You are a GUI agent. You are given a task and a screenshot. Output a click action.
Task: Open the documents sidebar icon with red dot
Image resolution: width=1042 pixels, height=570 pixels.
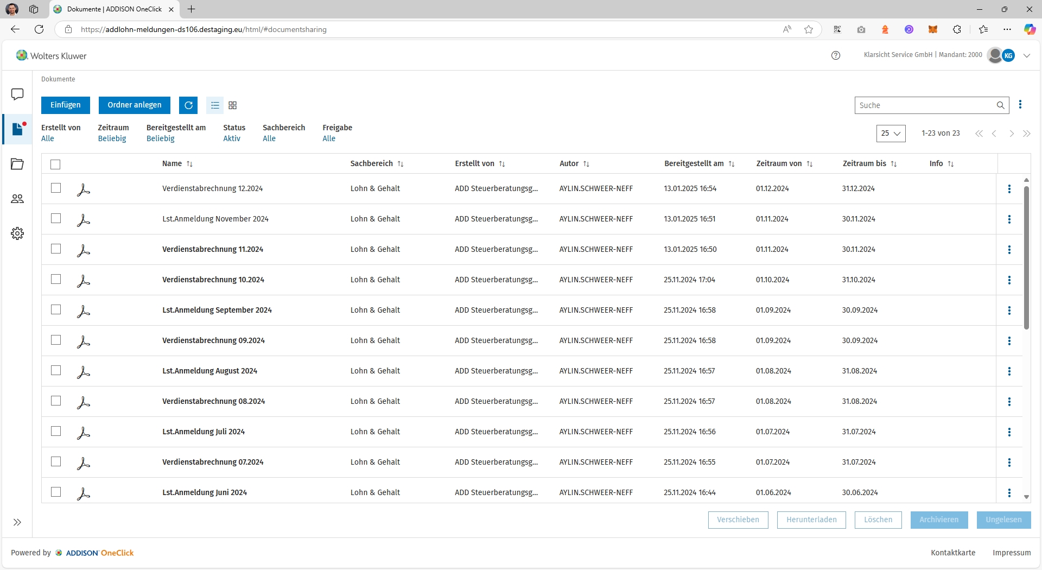[18, 129]
